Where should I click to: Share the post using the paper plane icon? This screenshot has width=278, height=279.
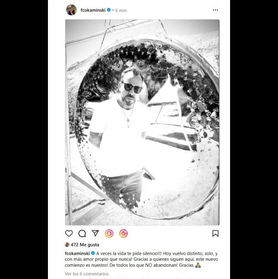[x=95, y=233]
